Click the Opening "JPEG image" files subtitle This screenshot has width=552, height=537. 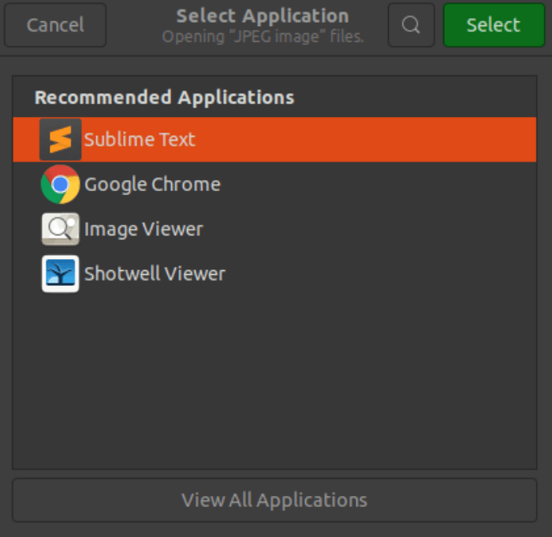(263, 37)
